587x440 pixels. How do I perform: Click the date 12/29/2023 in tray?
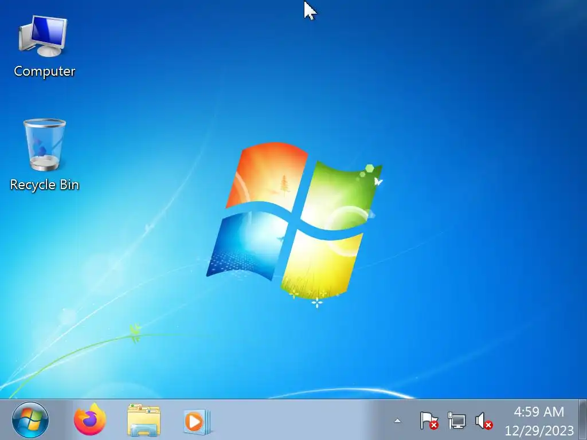pyautogui.click(x=539, y=431)
